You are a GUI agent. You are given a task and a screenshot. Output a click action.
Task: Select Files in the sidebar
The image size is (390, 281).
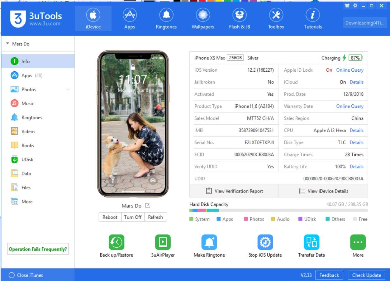pyautogui.click(x=38, y=188)
